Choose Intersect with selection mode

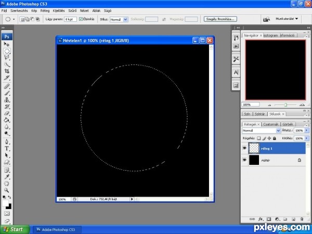[37, 19]
